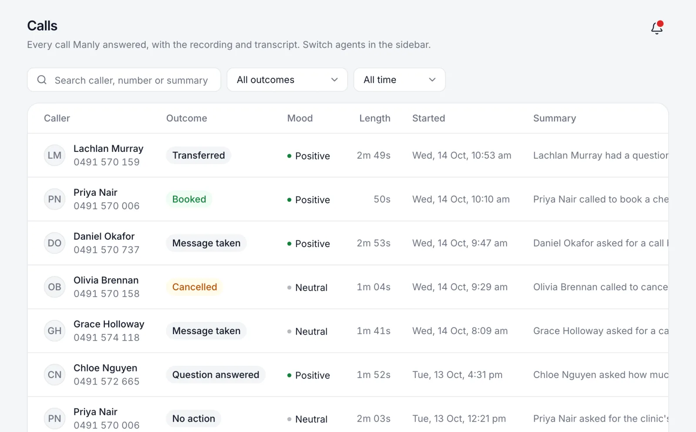The width and height of the screenshot is (696, 432).
Task: Click the OB avatar for Olivia Brennan
Action: tap(54, 287)
